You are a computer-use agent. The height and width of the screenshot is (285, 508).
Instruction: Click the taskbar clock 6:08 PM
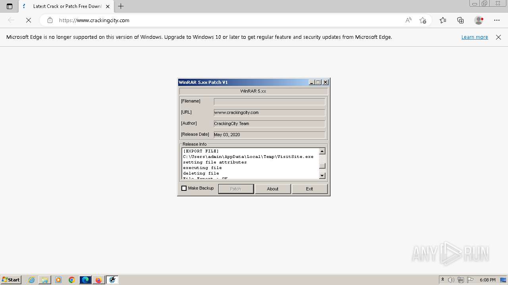click(487, 280)
